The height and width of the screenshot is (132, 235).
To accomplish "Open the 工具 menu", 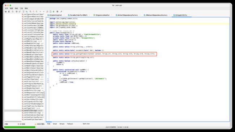I will (x=21, y=8).
